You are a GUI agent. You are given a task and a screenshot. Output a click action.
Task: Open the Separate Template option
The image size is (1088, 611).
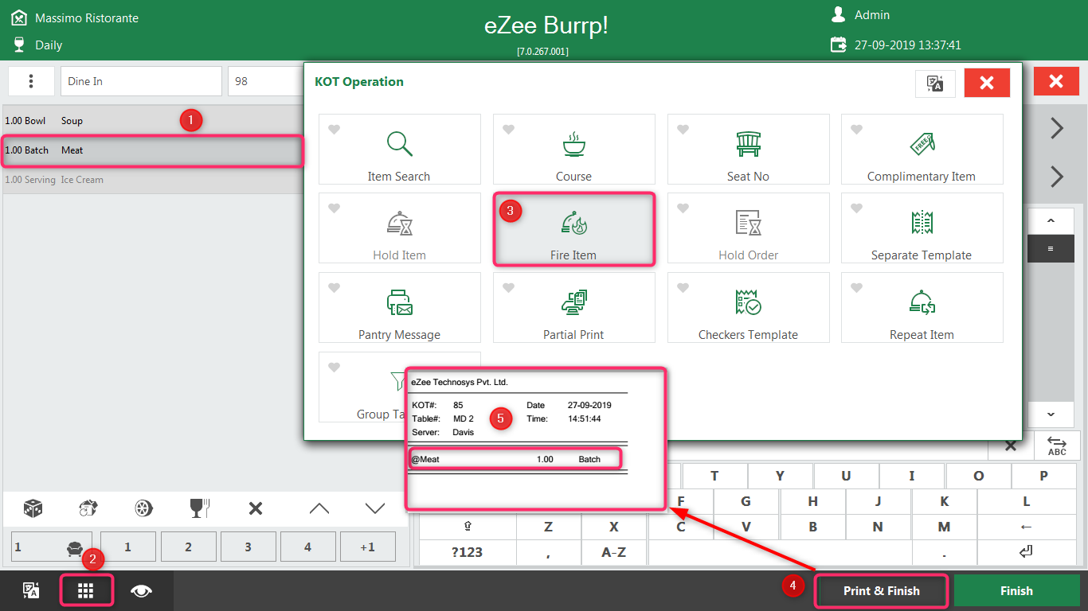[x=922, y=228]
